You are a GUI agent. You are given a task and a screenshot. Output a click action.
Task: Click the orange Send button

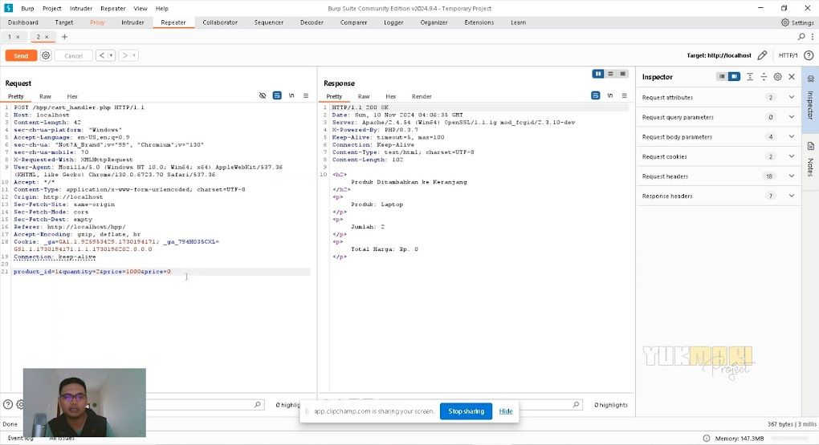coord(21,55)
